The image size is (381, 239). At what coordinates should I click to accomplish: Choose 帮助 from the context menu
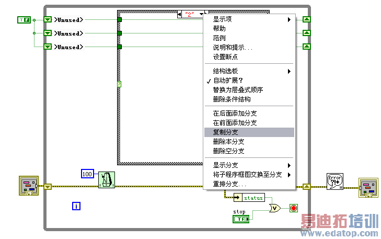[x=249, y=28]
